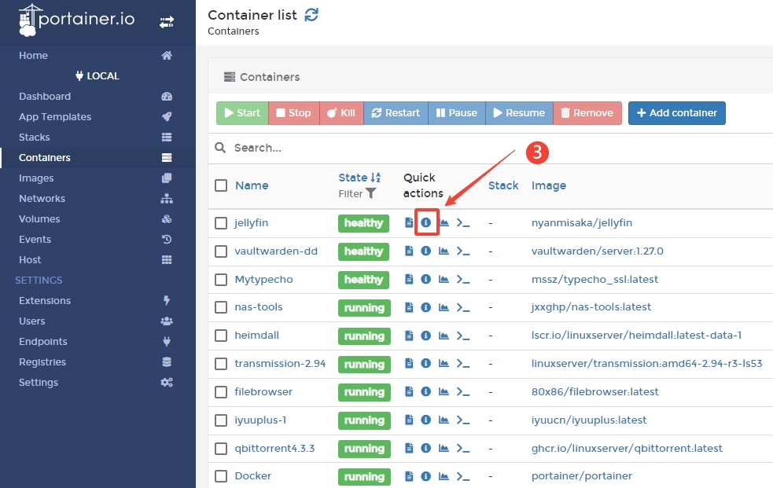Open console icon for nas-tools
This screenshot has height=488, width=773.
(x=463, y=307)
